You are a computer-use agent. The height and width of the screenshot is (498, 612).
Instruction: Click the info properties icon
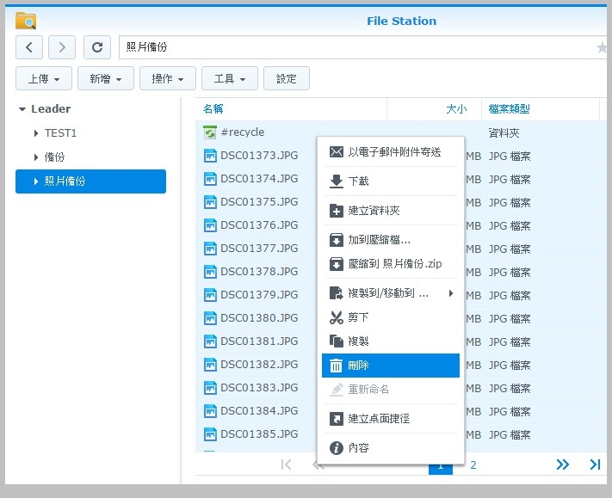click(336, 448)
